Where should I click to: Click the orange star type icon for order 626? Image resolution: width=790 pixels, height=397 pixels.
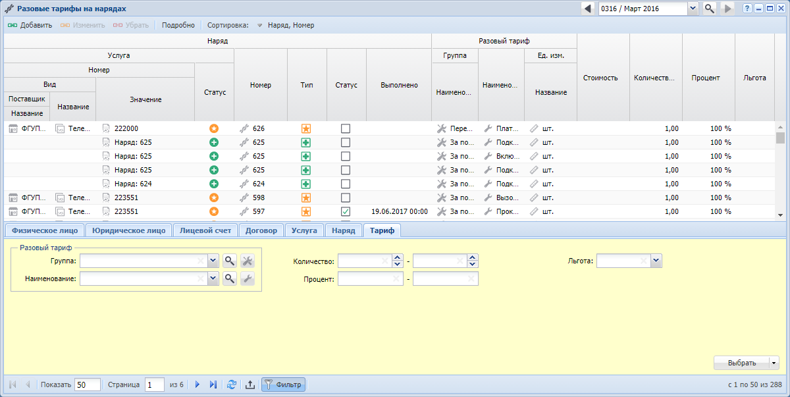click(x=306, y=128)
